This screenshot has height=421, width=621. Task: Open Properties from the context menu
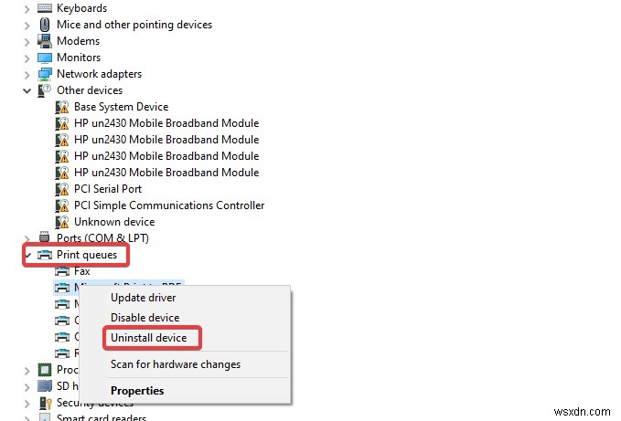point(137,391)
